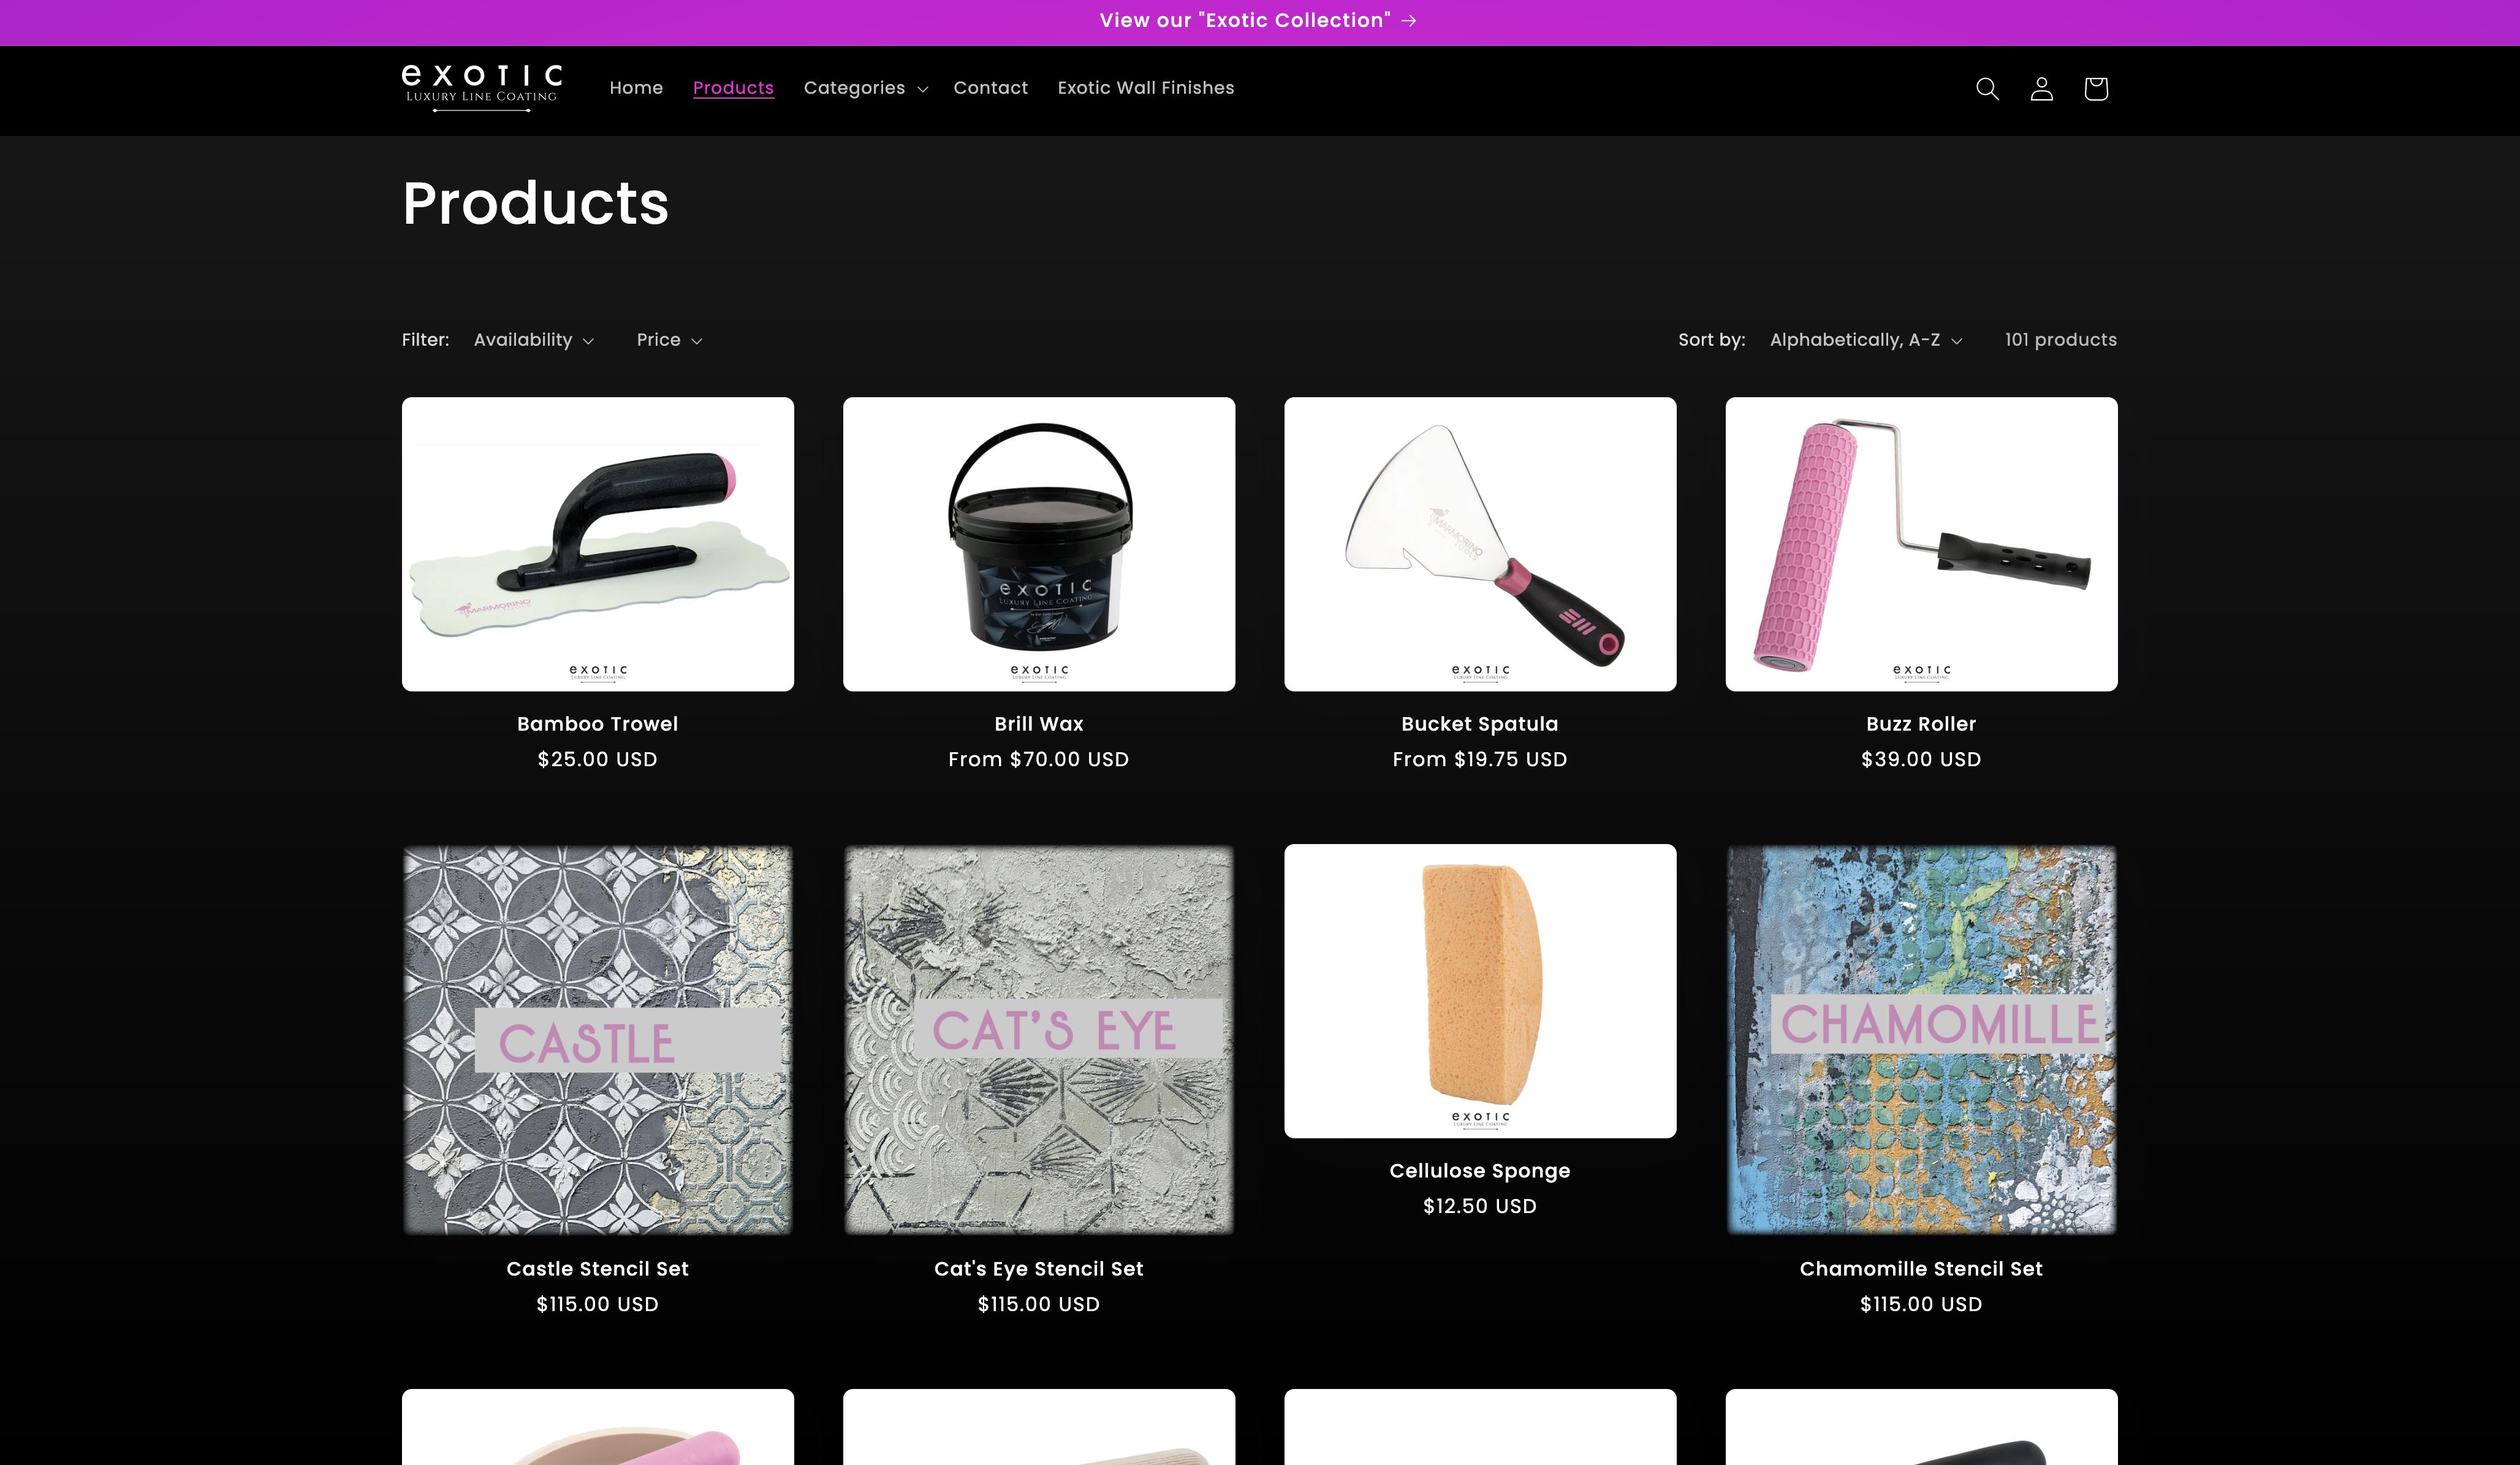
Task: Open the Sort by Alphabetically A-Z dropdown
Action: (x=1865, y=340)
